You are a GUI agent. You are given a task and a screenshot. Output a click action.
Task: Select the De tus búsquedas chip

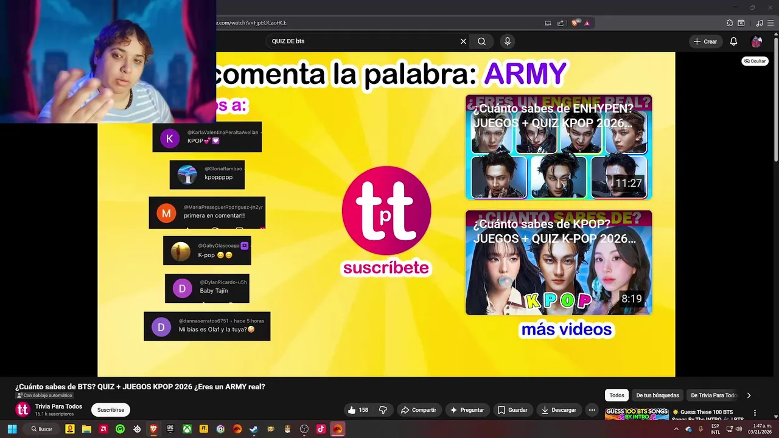point(657,395)
